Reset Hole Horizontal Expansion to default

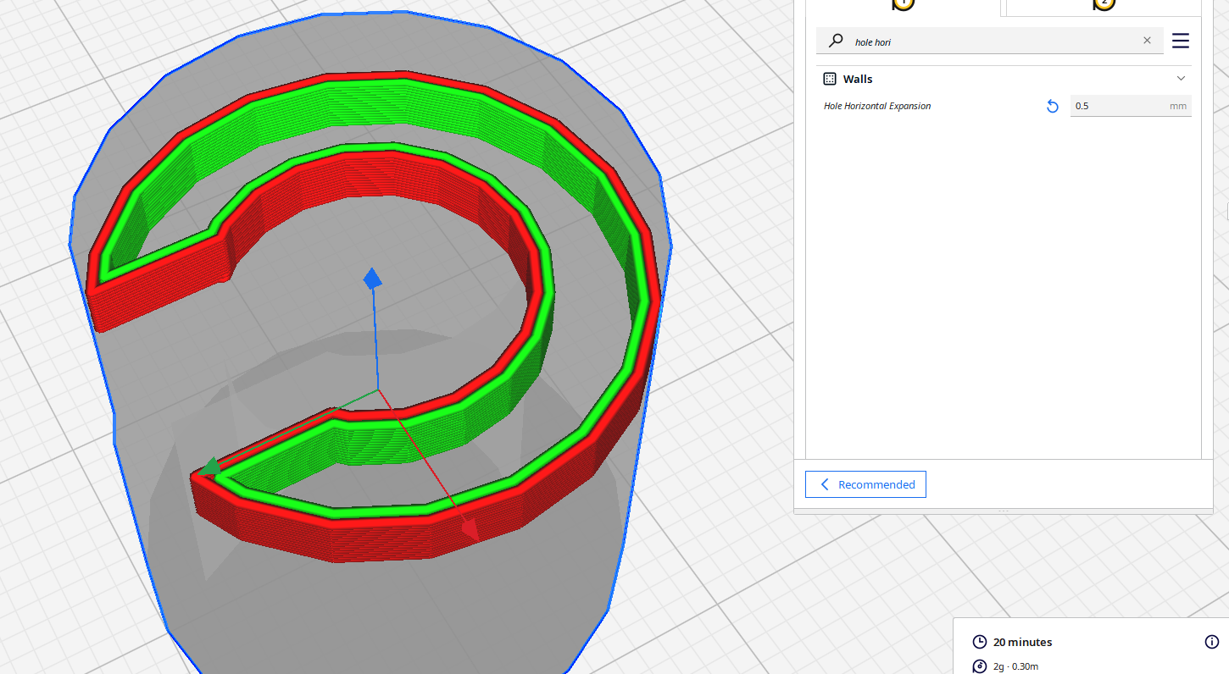[x=1052, y=107]
